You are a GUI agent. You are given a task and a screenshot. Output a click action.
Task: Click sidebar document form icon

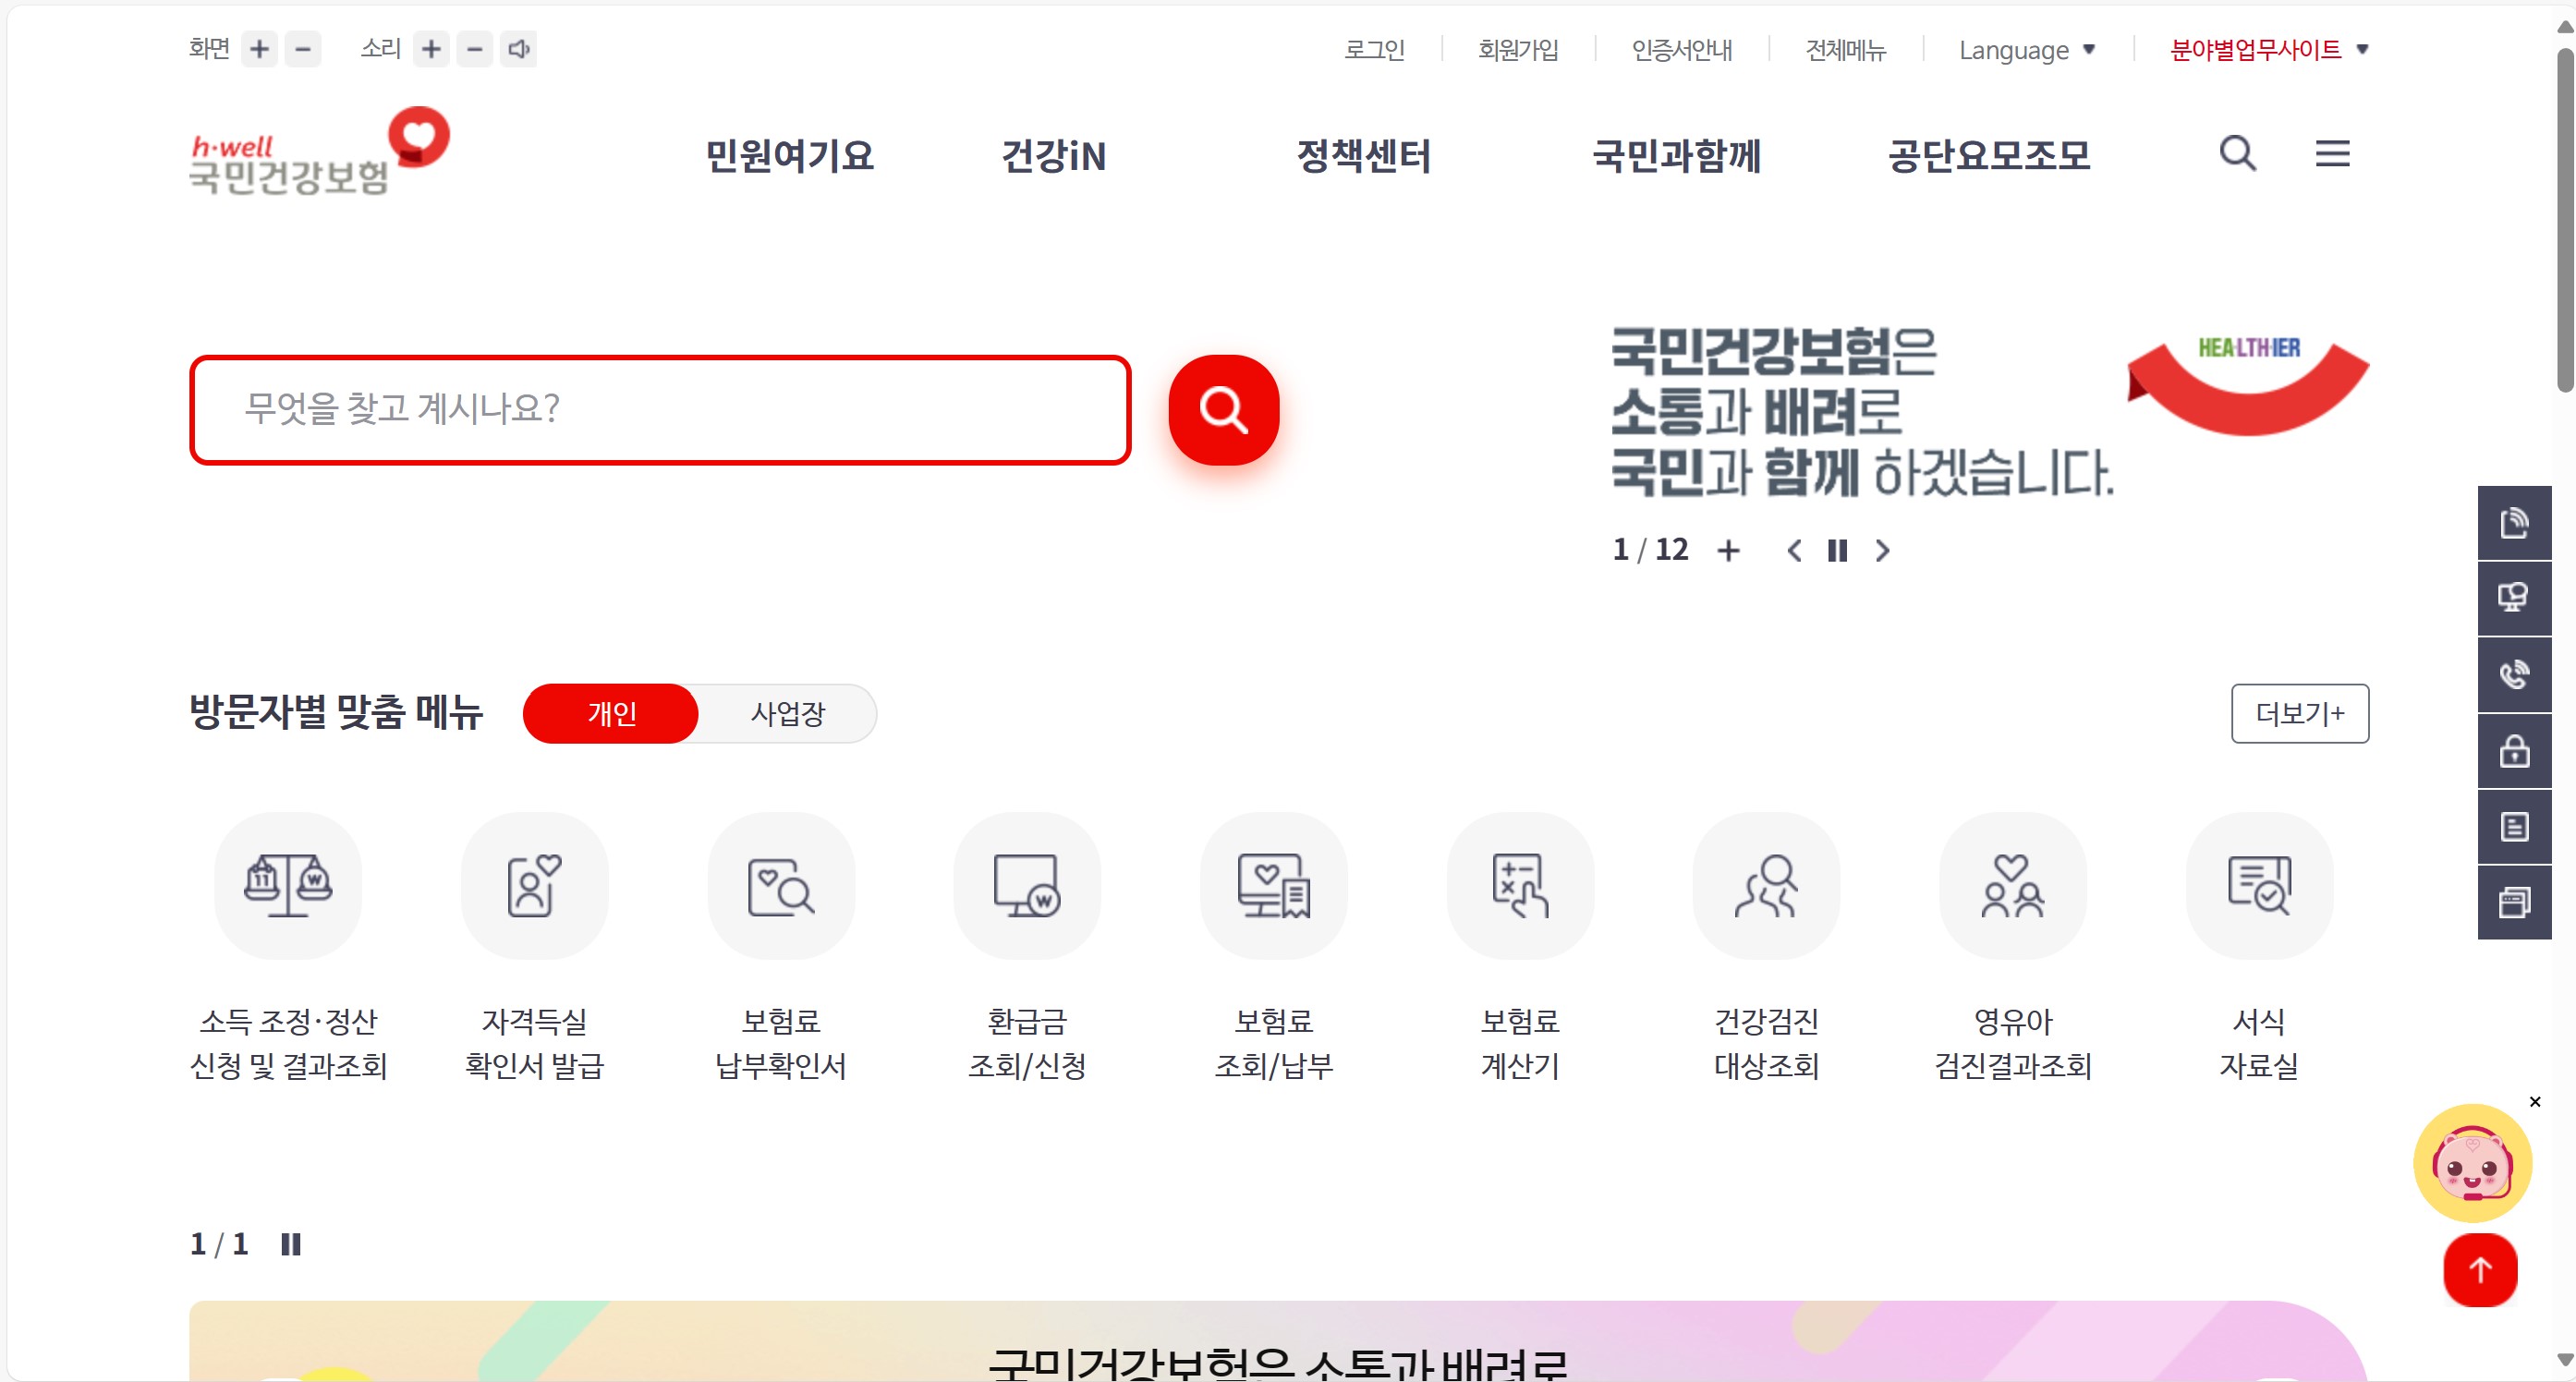pyautogui.click(x=2514, y=827)
